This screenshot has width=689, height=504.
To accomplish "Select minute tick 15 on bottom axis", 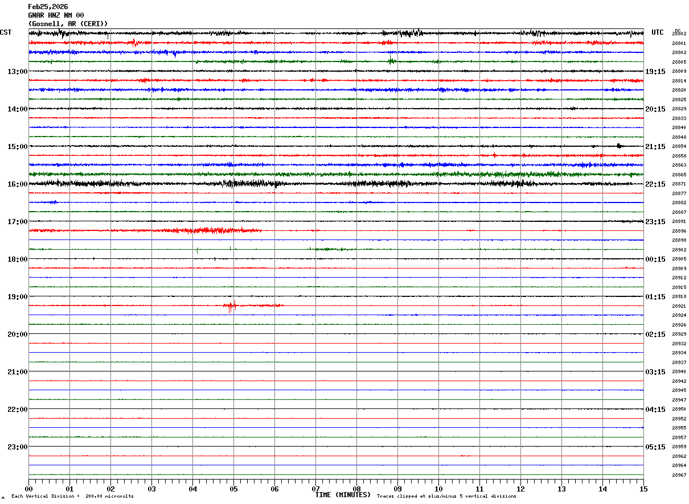I will coord(643,489).
